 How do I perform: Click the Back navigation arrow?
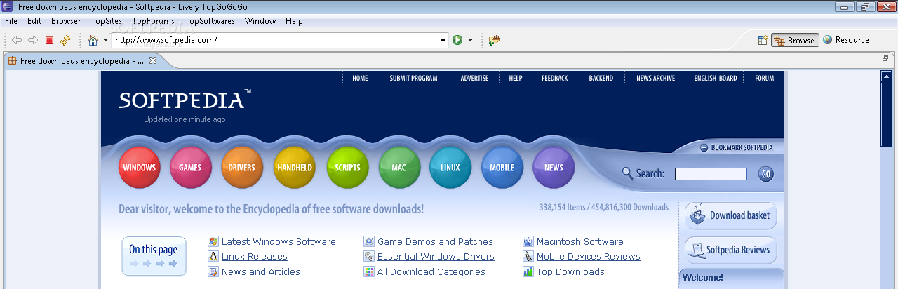[x=17, y=40]
